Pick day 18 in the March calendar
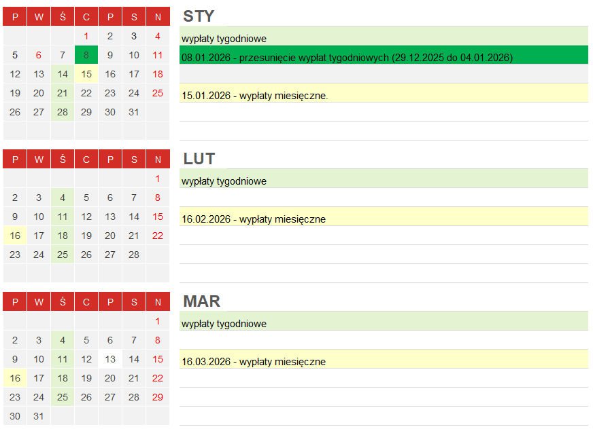 (x=63, y=378)
